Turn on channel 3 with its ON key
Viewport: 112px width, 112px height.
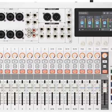pyautogui.click(x=7, y=71)
